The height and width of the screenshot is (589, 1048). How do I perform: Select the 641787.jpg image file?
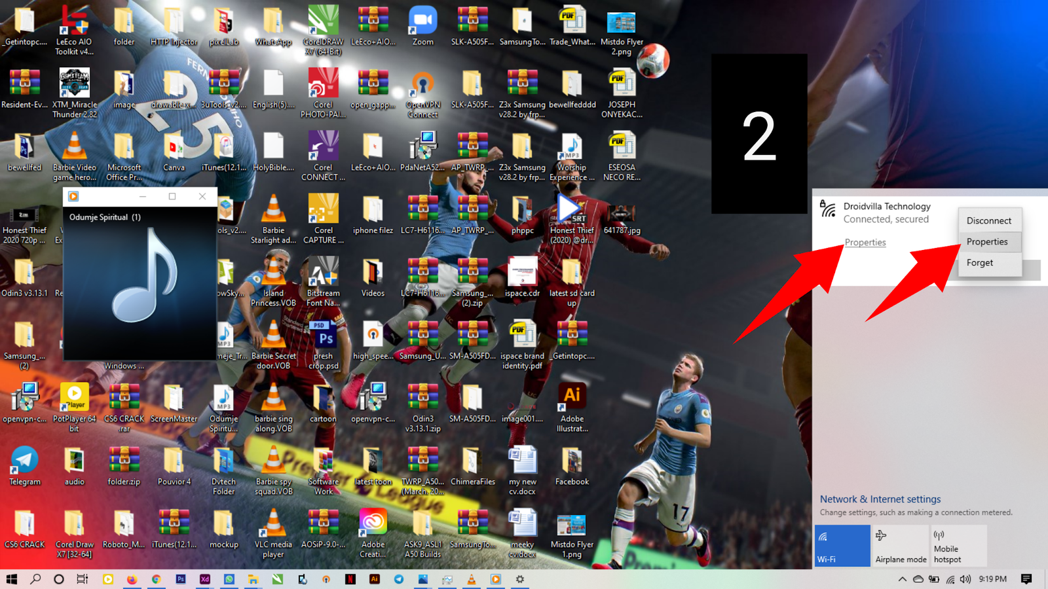tap(622, 219)
